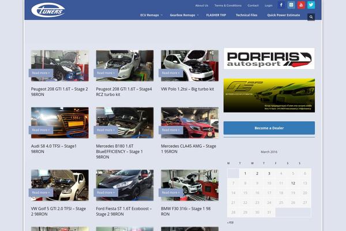Read more on Mercedes CLA45 AMG post

coord(171,130)
